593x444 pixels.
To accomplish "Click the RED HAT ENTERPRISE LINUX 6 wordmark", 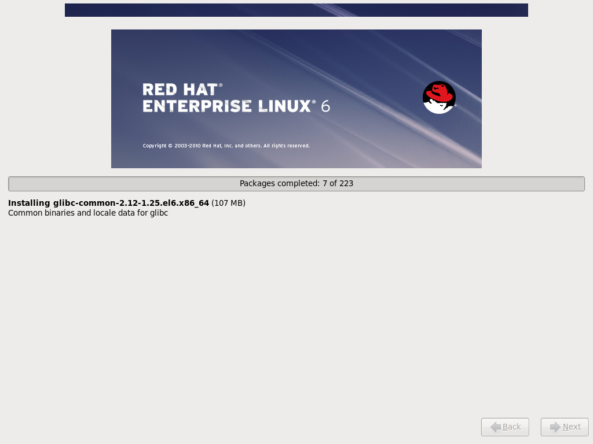I will click(236, 99).
